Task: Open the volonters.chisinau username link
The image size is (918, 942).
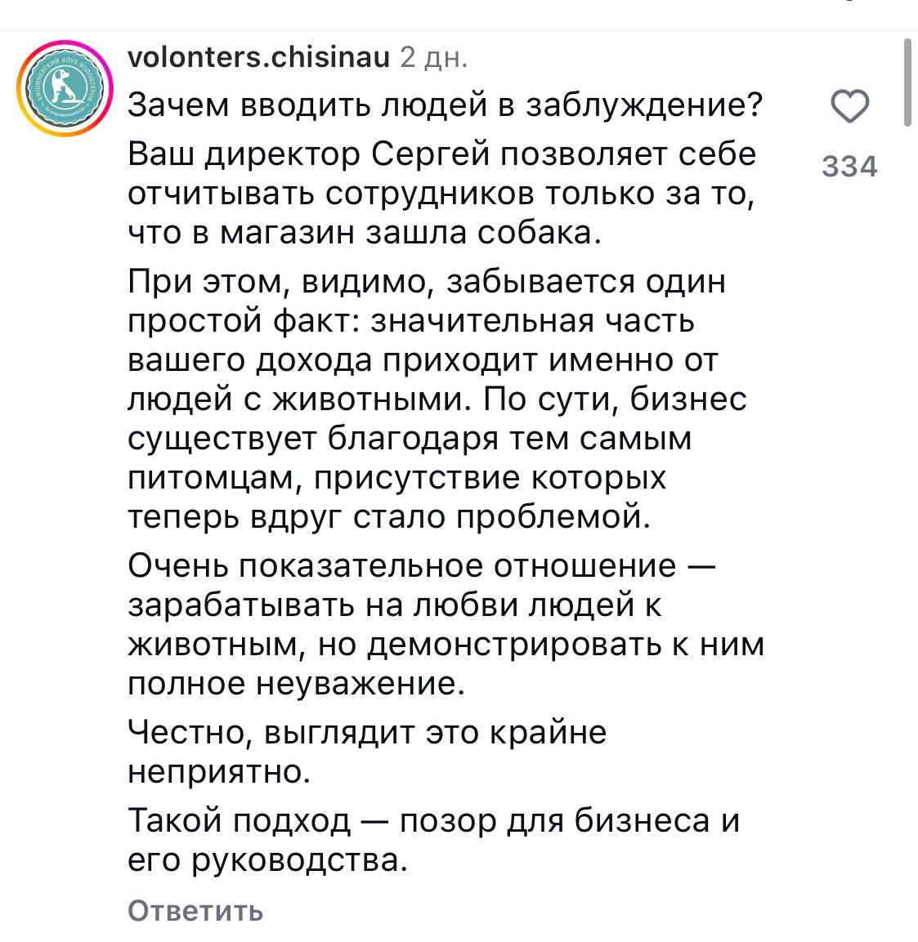Action: click(259, 59)
